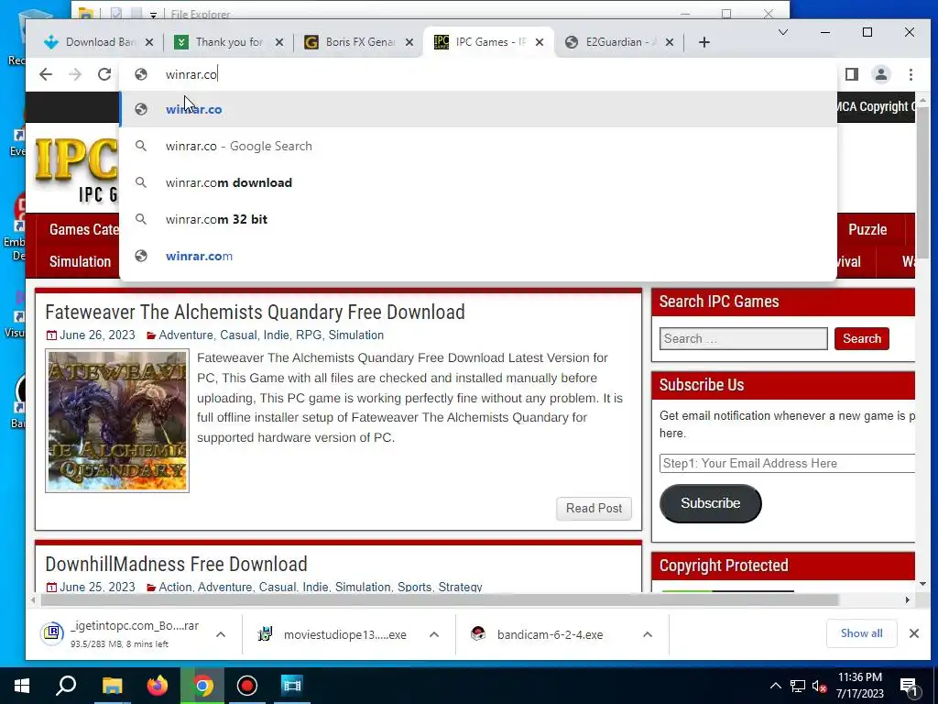Select the winrar.co URL suggestion

pos(478,109)
